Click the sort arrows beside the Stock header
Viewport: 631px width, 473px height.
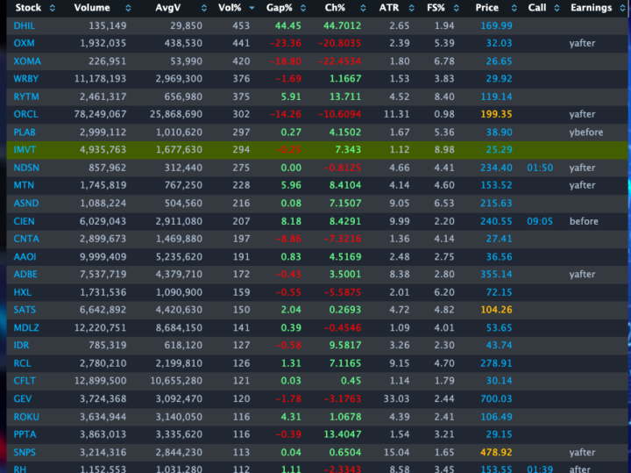52,8
